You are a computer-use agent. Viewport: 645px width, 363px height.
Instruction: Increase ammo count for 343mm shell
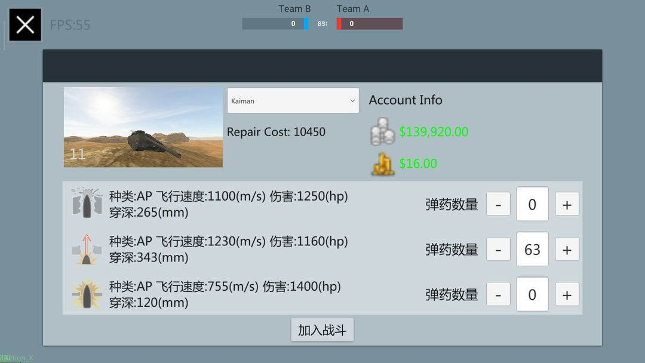(567, 249)
